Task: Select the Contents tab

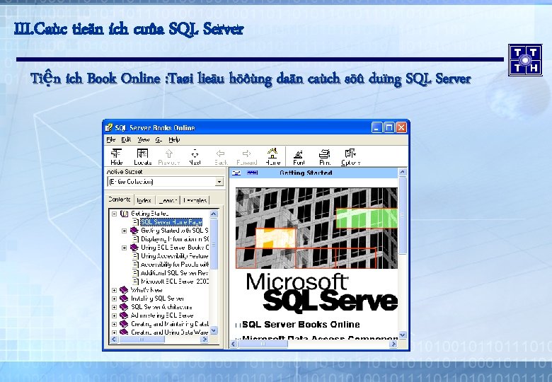Action: coord(120,199)
